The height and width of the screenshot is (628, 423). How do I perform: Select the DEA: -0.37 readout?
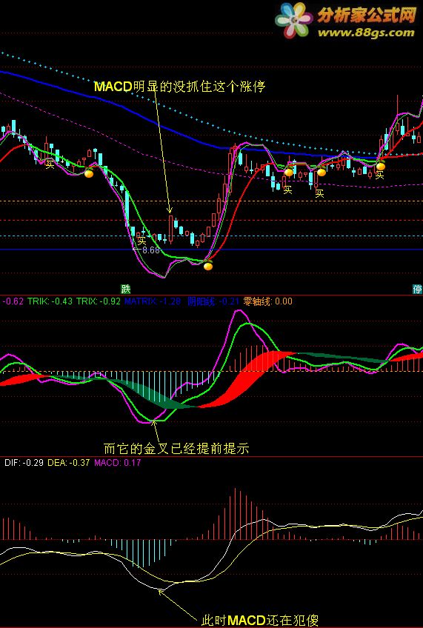[x=70, y=463]
